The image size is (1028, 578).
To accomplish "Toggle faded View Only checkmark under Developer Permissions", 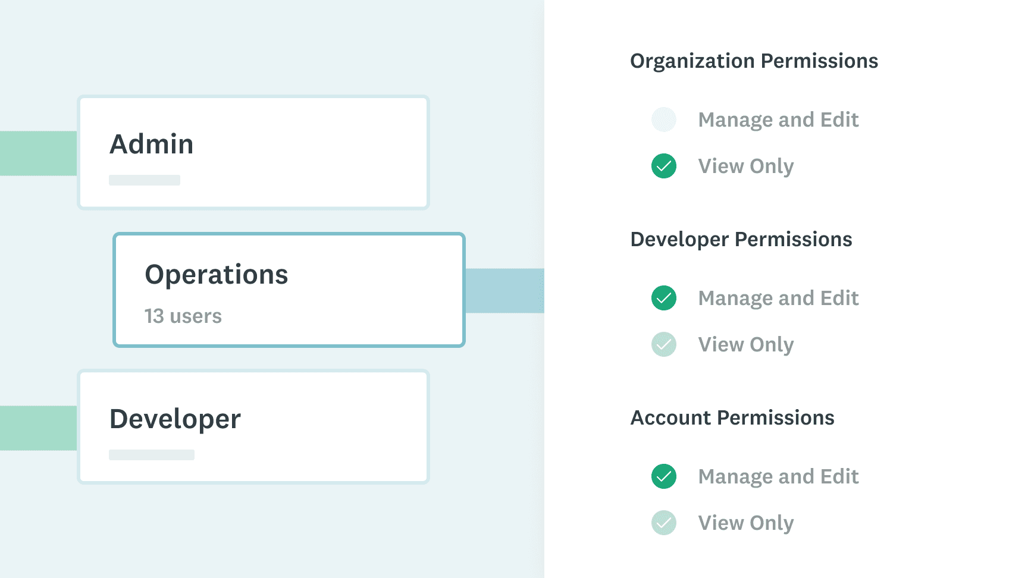I will (x=664, y=344).
